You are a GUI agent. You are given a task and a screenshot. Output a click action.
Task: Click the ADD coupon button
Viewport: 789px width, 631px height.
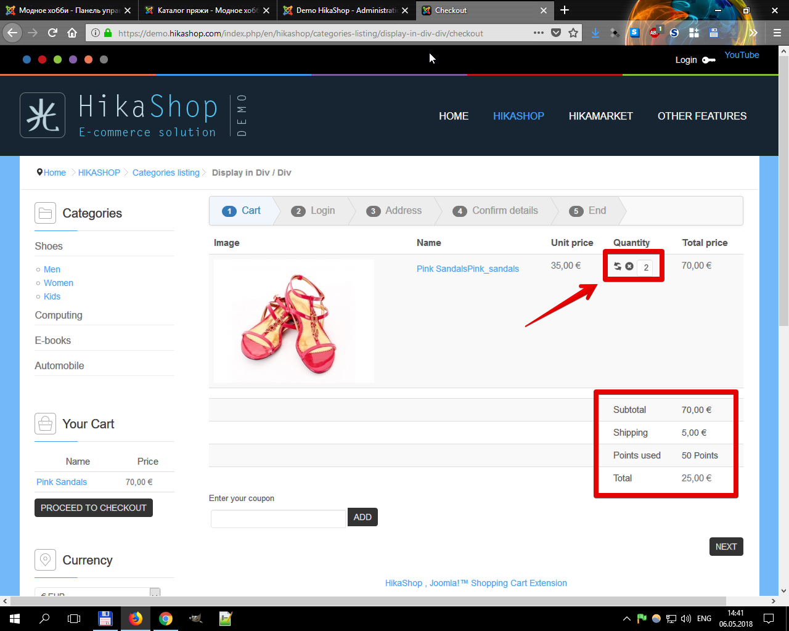tap(362, 517)
